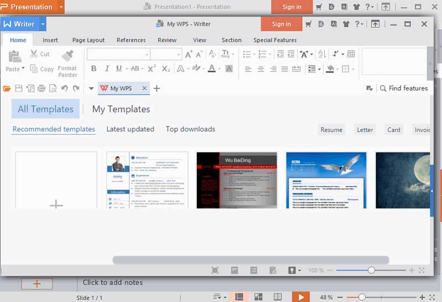442x302 pixels.
Task: Open the bird sky template thumbnail
Action: pos(326,181)
